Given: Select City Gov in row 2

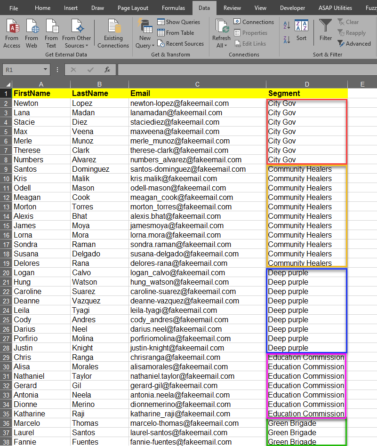Looking at the screenshot, I should pyautogui.click(x=307, y=103).
